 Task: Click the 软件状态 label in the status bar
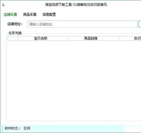[13, 128]
